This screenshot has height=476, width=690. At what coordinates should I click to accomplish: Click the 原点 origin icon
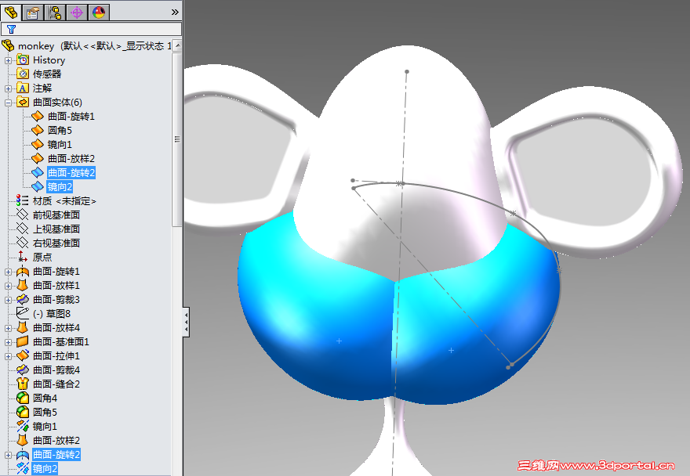tap(23, 257)
